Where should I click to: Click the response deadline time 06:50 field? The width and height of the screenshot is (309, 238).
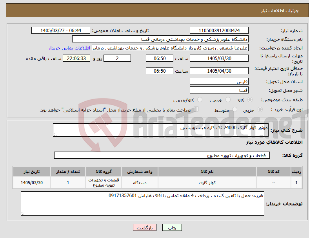pos(160,58)
